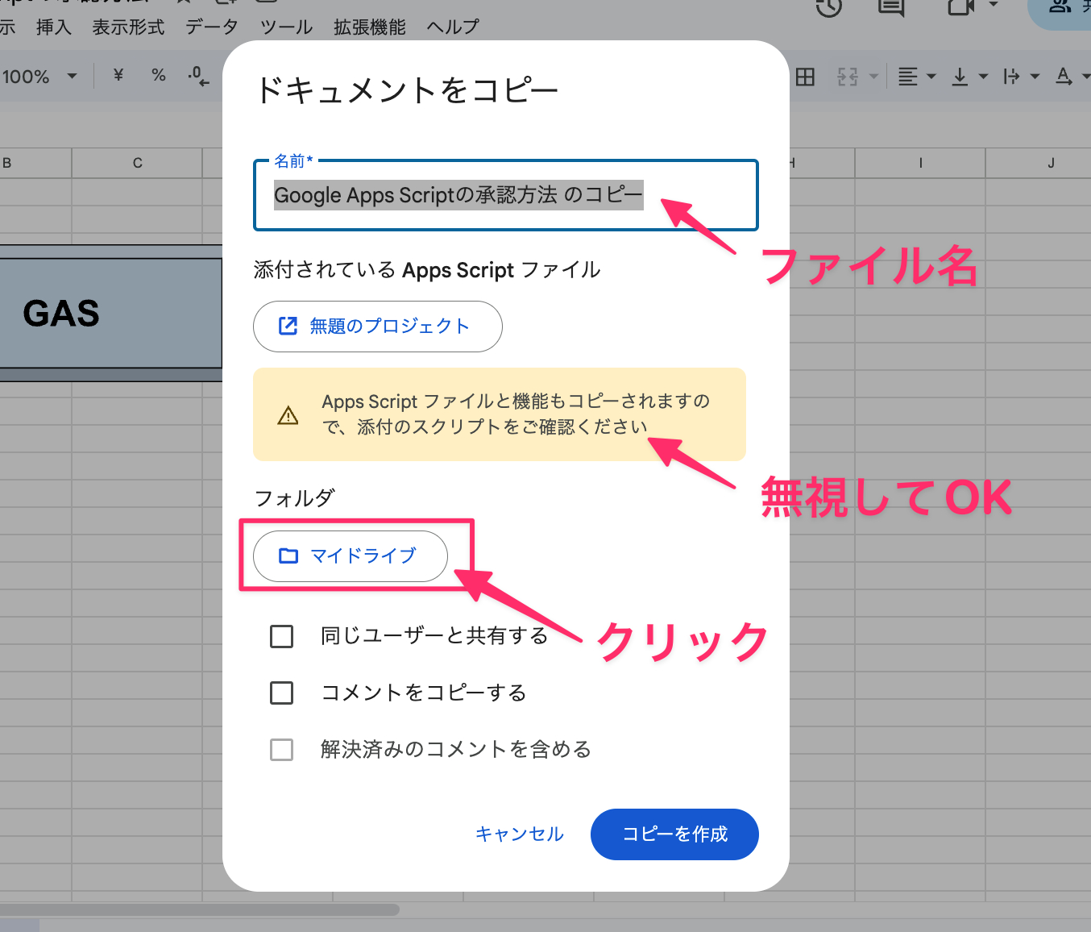The width and height of the screenshot is (1091, 932).
Task: Click the Apps Script warning message text
Action: pyautogui.click(x=516, y=414)
